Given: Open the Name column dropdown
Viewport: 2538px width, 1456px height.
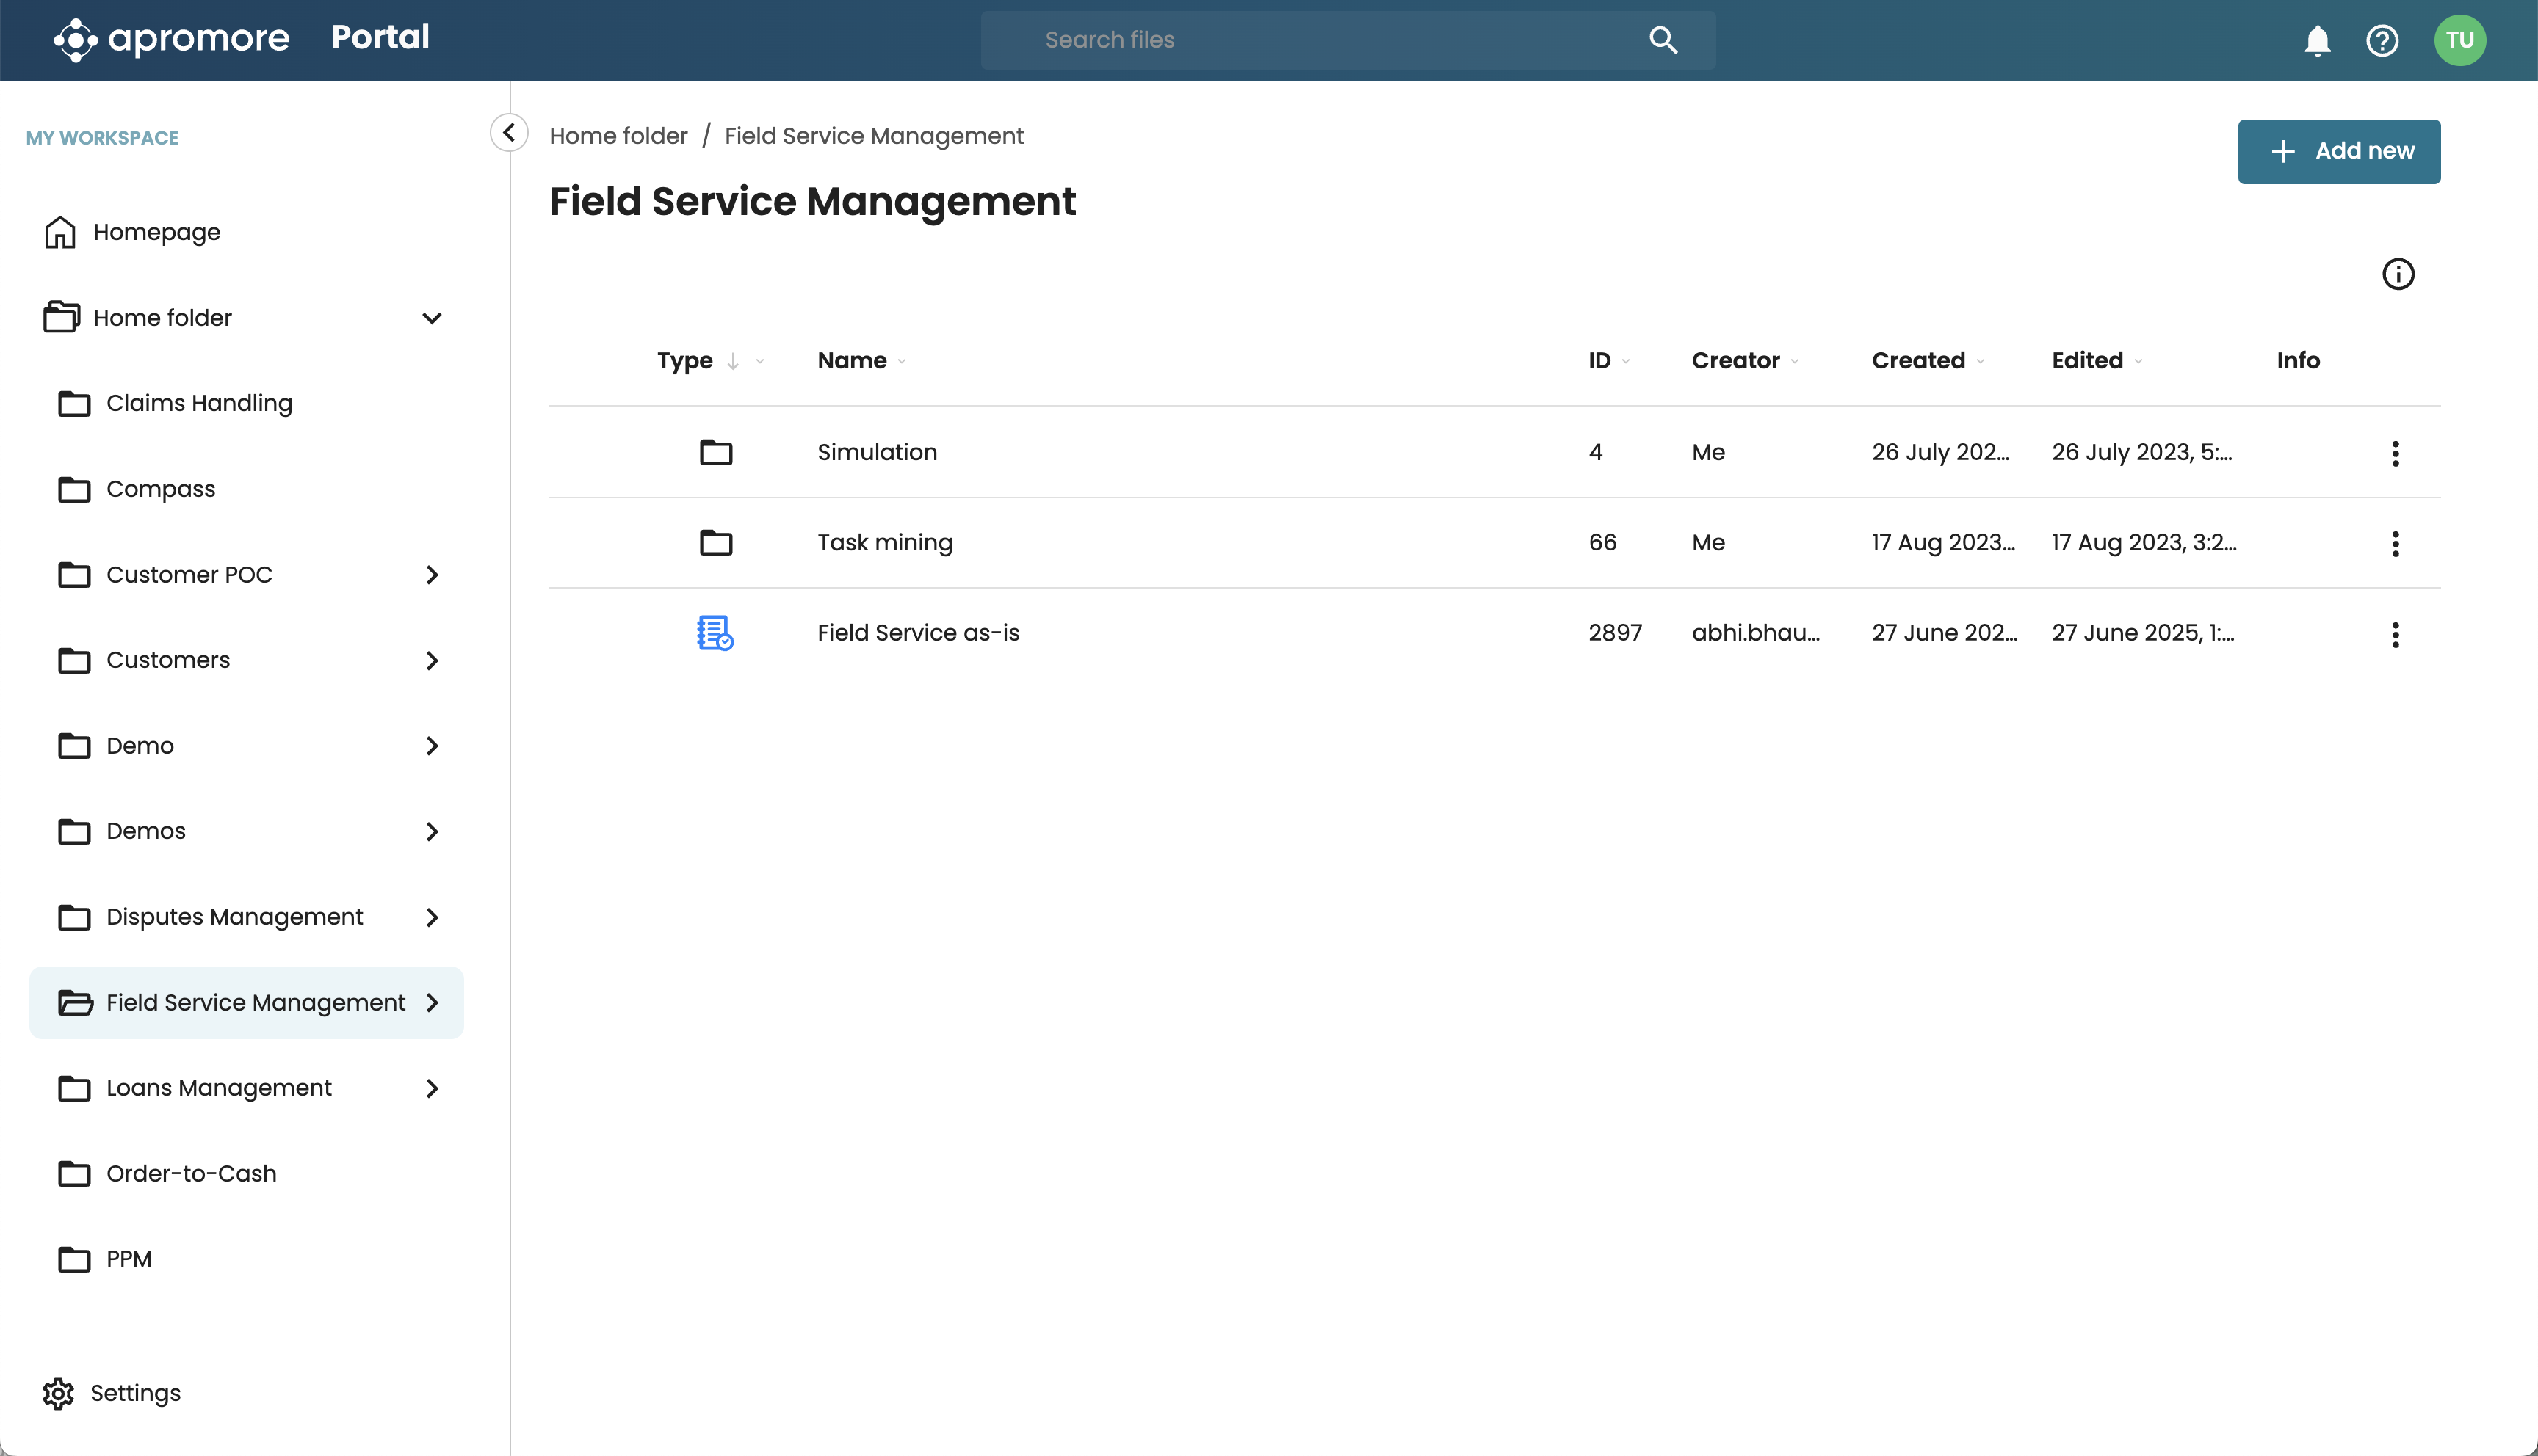Looking at the screenshot, I should 901,361.
